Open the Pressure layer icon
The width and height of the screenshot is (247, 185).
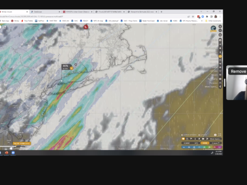click(x=220, y=83)
